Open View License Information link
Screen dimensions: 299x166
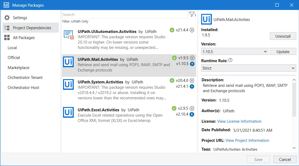239,121
